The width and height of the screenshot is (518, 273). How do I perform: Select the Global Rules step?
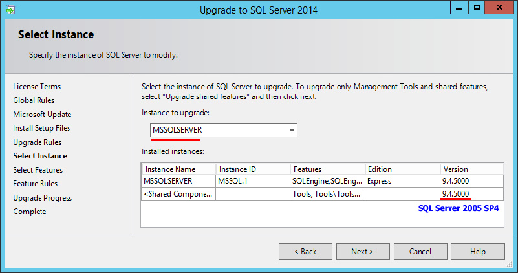click(34, 100)
